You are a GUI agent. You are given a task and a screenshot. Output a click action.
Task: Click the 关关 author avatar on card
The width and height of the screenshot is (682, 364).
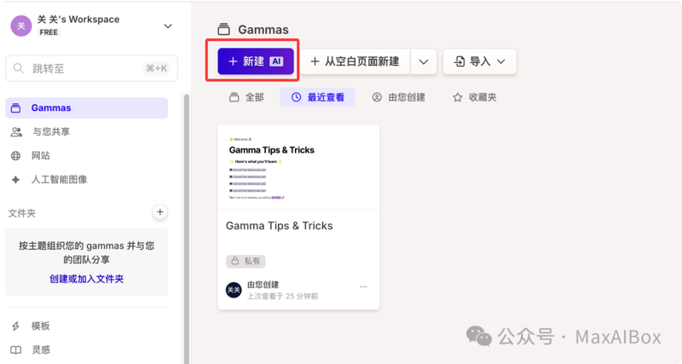(x=234, y=290)
